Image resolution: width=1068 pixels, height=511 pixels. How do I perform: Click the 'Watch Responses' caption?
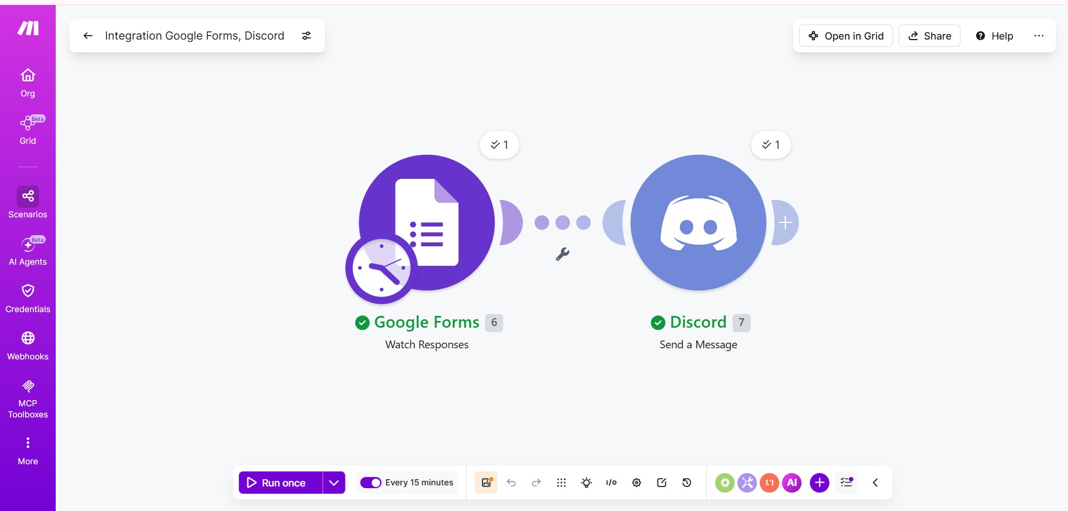427,344
